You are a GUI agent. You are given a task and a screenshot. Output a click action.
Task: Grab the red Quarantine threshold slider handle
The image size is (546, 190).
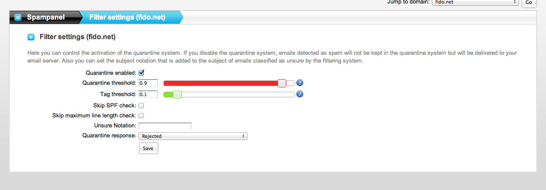(x=282, y=83)
